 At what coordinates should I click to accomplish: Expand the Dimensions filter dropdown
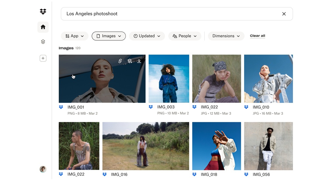click(x=226, y=36)
